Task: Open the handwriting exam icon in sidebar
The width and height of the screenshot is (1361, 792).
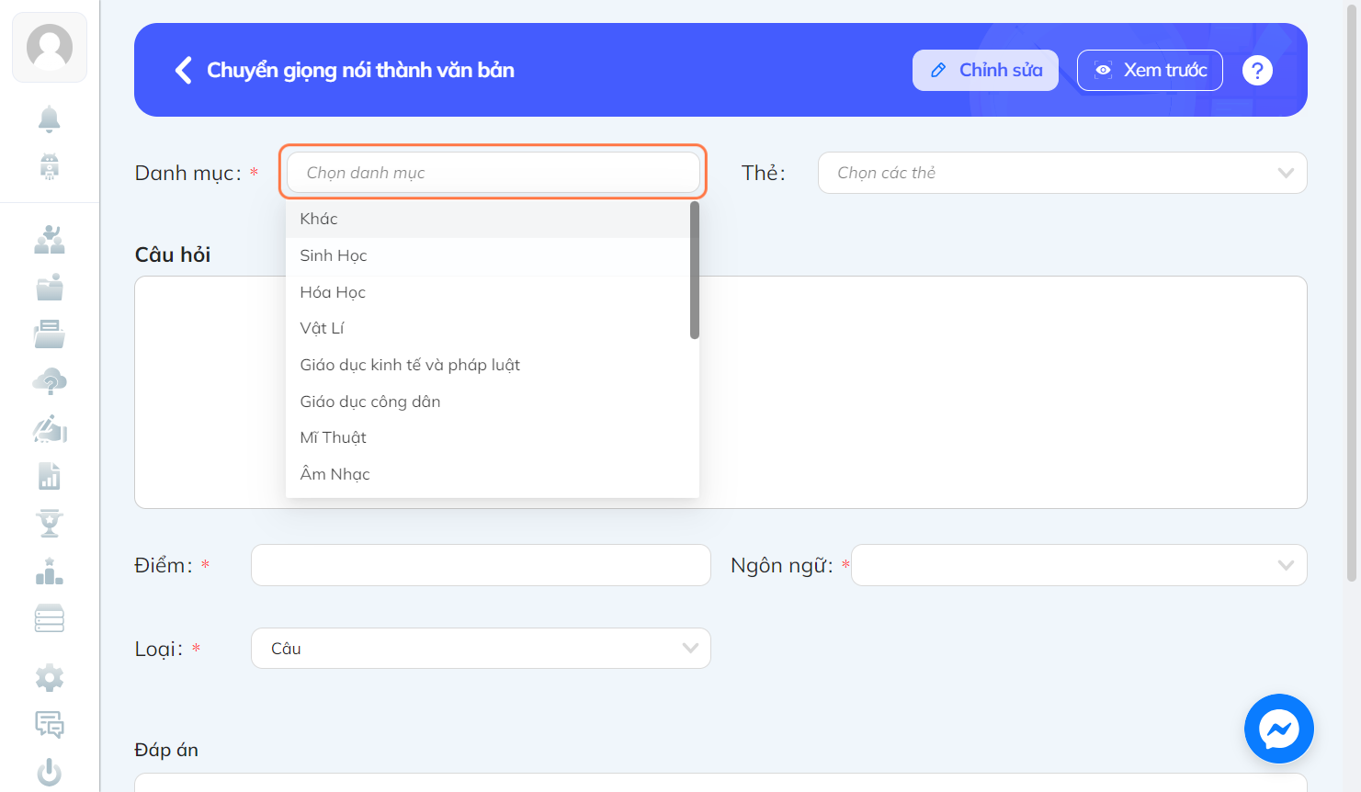Action: [x=50, y=429]
